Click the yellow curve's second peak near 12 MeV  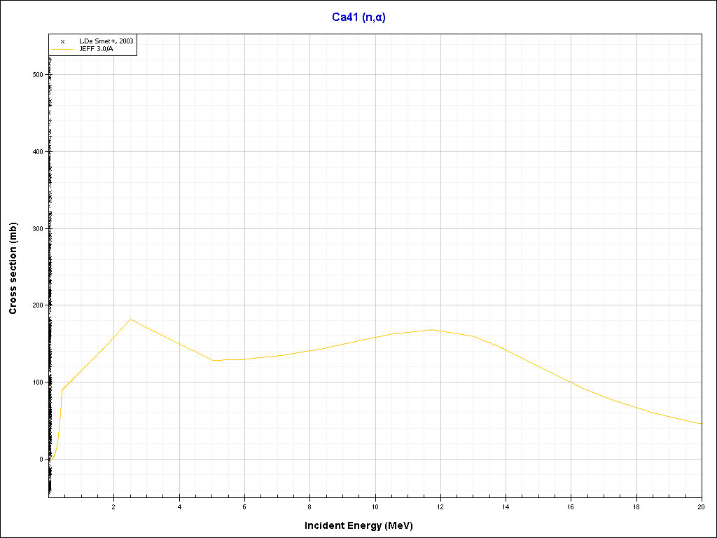[x=433, y=329]
